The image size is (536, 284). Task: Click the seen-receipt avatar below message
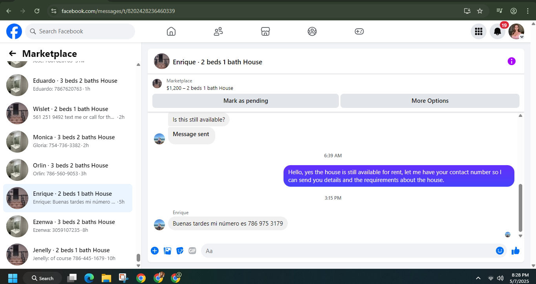508,235
